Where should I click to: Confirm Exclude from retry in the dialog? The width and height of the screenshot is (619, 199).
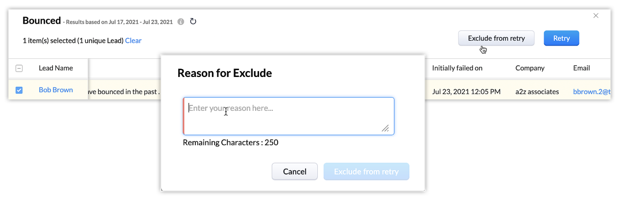point(366,172)
